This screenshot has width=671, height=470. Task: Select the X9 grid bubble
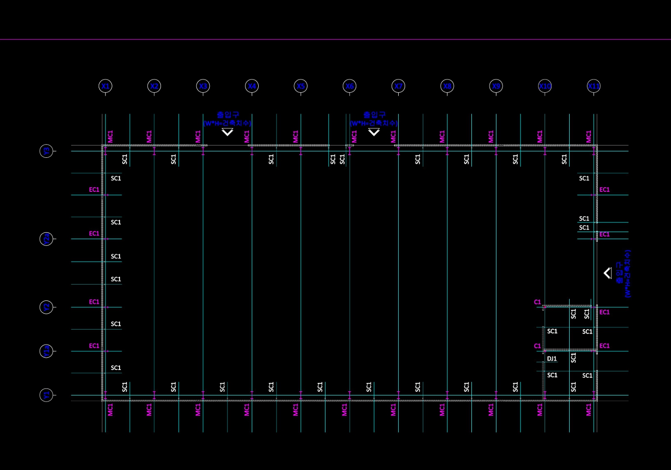tap(496, 86)
